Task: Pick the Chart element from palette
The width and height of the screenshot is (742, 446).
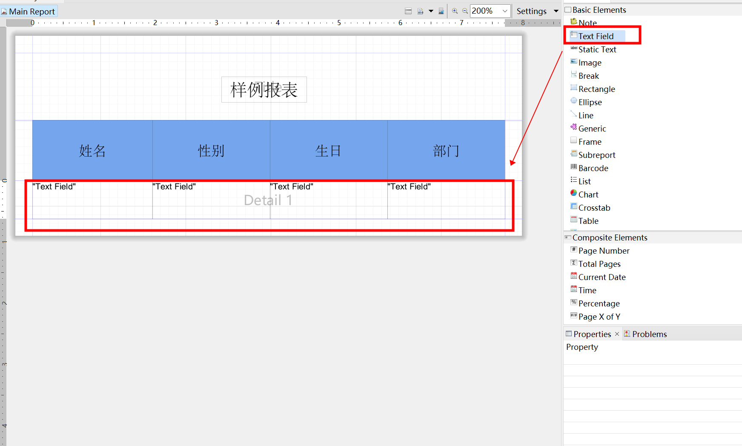Action: [588, 194]
